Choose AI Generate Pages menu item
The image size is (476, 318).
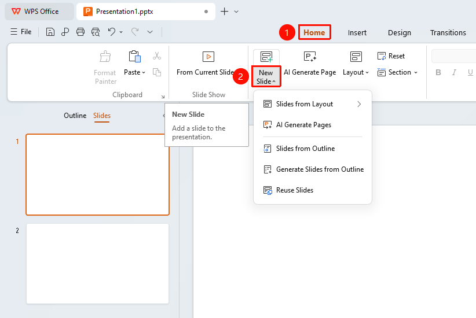[312, 125]
